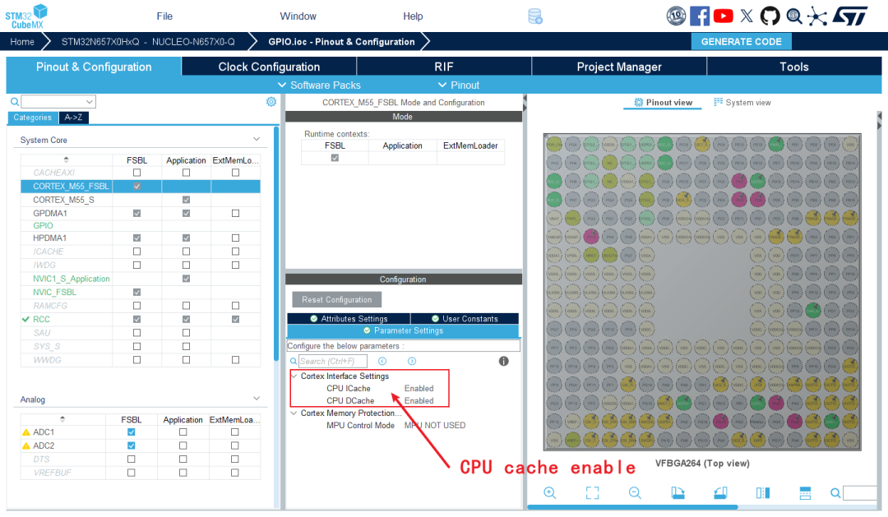Toggle HPDMA1 Application checkbox
This screenshot has height=517, width=888.
coord(186,238)
